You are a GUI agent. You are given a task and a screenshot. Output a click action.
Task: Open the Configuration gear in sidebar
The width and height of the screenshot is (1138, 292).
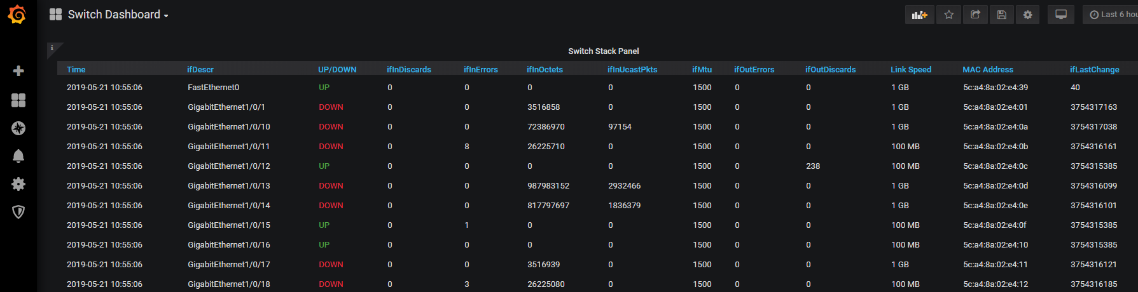click(x=18, y=184)
